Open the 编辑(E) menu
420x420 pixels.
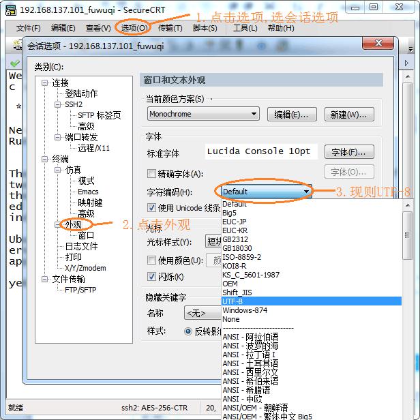(x=63, y=28)
